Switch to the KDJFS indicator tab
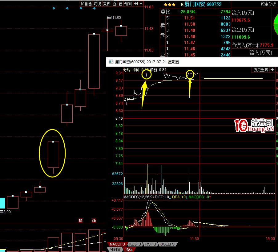 [x=135, y=244]
